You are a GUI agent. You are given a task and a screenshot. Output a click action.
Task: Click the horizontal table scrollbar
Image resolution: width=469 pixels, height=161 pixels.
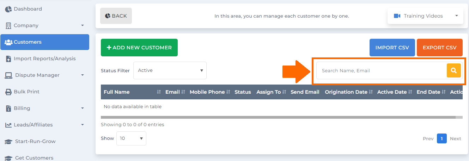[x=278, y=117]
